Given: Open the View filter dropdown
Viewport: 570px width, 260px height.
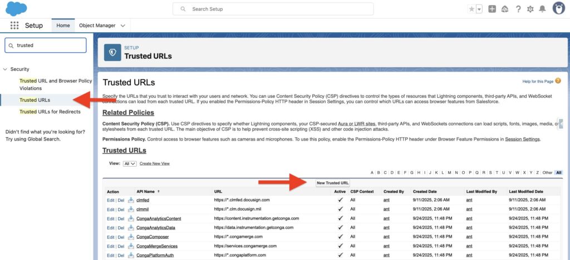Looking at the screenshot, I should tap(129, 164).
